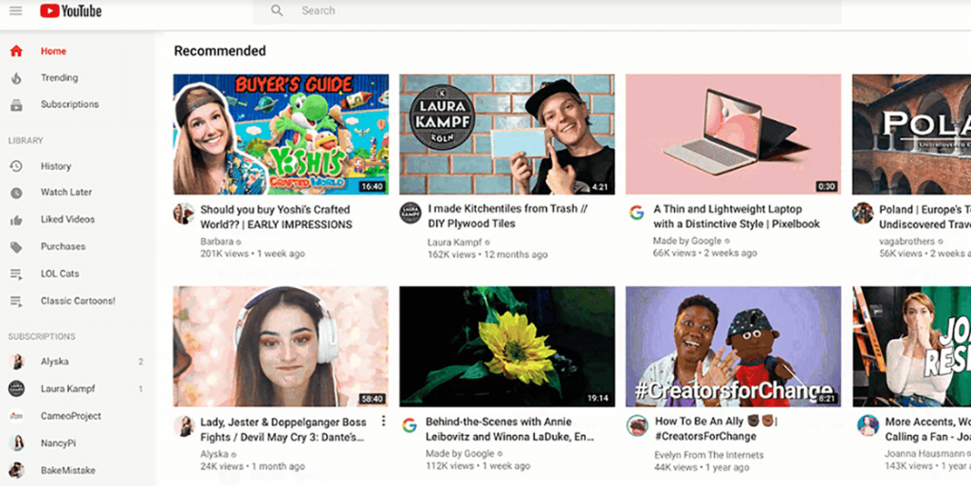
Task: Click Google avatar beside Pixelbook video
Action: point(636,213)
